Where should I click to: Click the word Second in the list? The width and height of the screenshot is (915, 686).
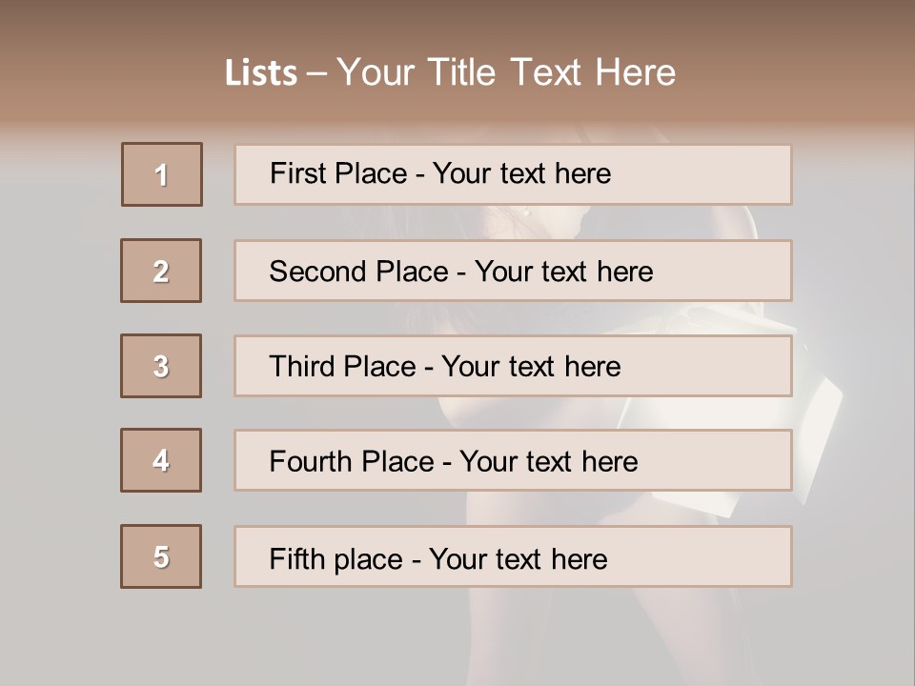[317, 272]
